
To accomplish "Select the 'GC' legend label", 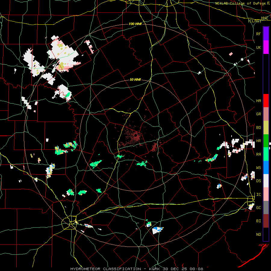I will click(258, 208).
